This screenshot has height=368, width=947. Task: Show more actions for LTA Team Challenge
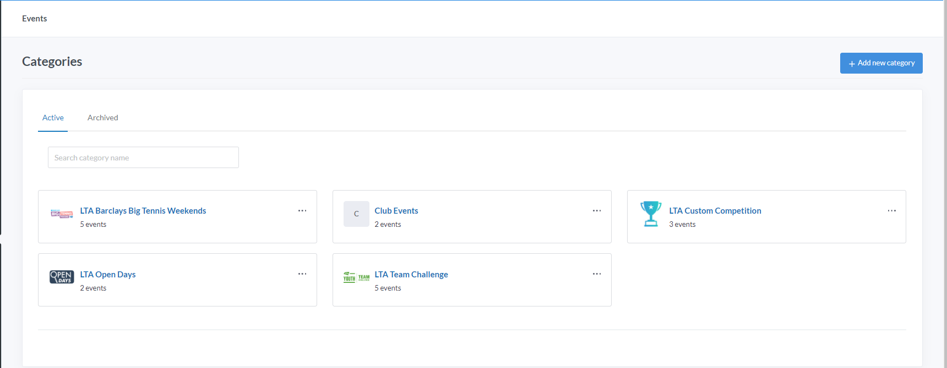click(597, 274)
